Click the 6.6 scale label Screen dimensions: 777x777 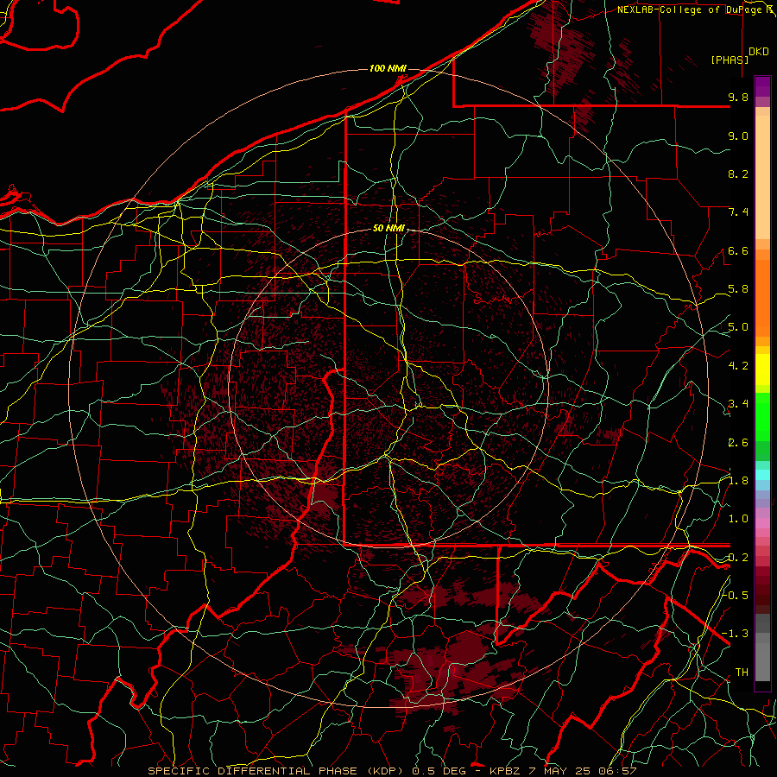(738, 250)
